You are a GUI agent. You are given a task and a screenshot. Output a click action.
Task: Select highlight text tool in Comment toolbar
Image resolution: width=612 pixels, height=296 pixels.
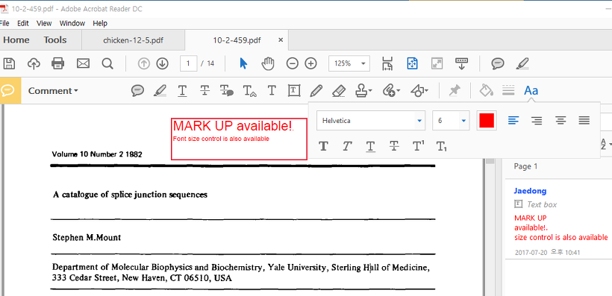tap(160, 91)
